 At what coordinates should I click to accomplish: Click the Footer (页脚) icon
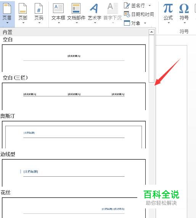pos(23,9)
